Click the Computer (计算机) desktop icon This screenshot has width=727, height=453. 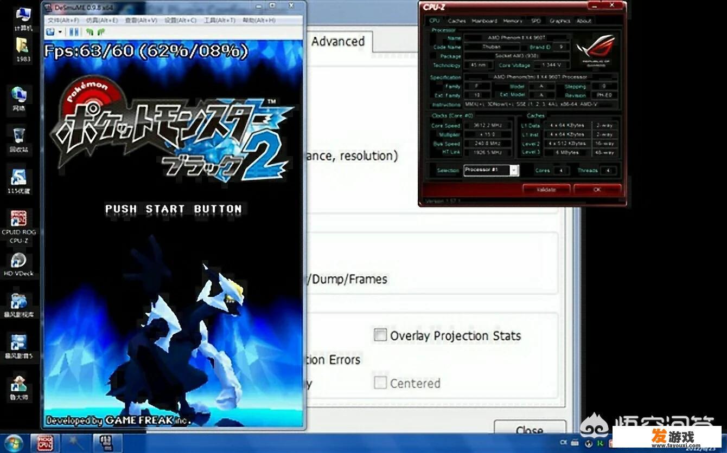(x=23, y=20)
